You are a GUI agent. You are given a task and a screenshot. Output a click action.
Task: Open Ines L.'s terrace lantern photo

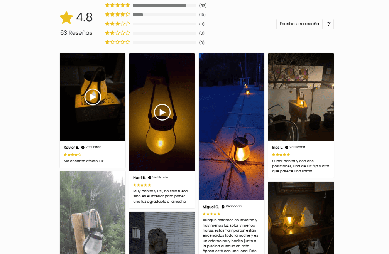pyautogui.click(x=301, y=97)
